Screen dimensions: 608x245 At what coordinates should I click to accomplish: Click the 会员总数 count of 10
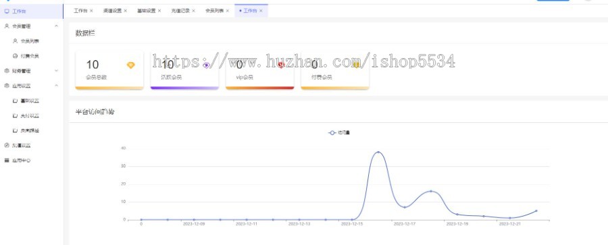(x=93, y=64)
